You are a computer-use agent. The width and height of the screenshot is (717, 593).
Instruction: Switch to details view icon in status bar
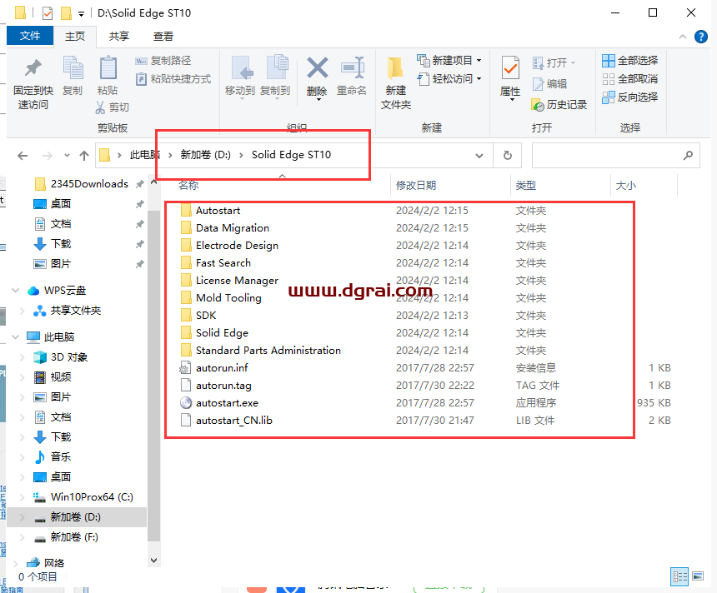(x=679, y=576)
